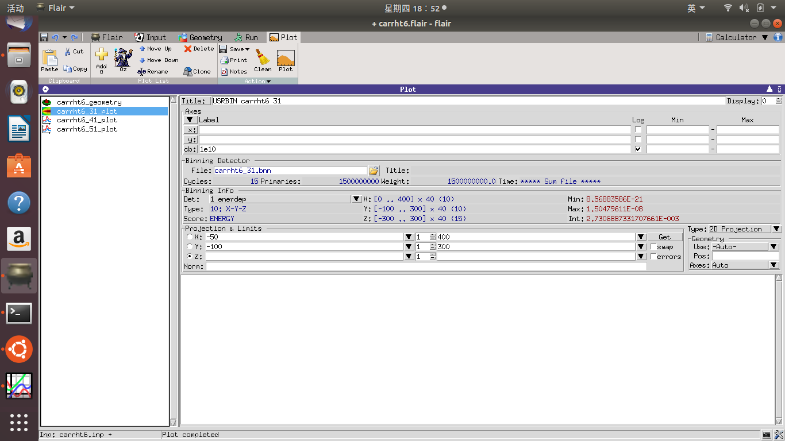
Task: Click the cb: axis label button
Action: (x=190, y=149)
